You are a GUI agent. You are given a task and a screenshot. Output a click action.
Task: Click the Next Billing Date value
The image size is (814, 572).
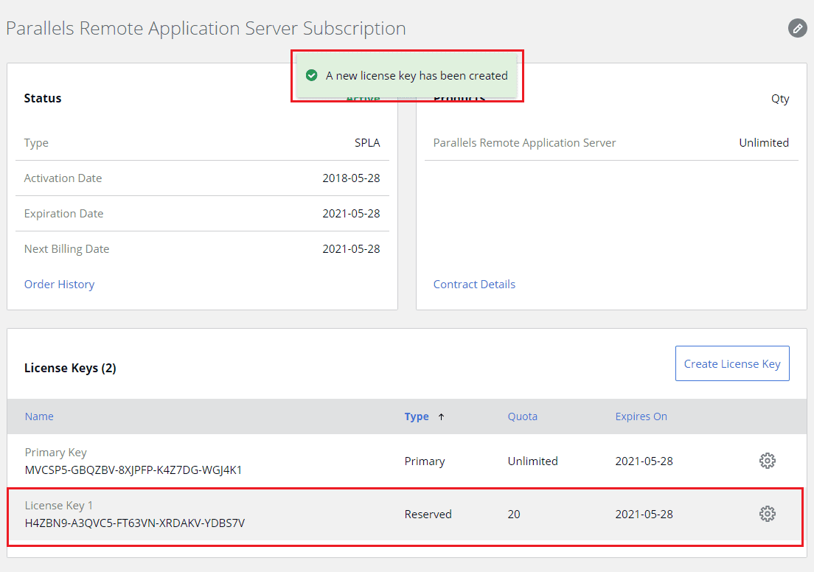(x=351, y=248)
